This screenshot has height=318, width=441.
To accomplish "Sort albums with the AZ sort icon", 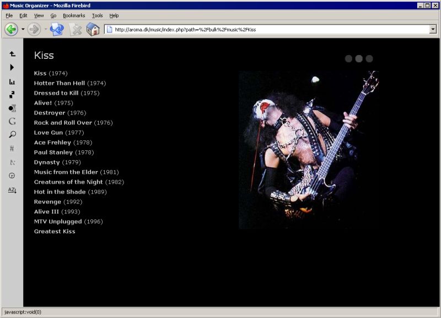I will click(x=12, y=189).
